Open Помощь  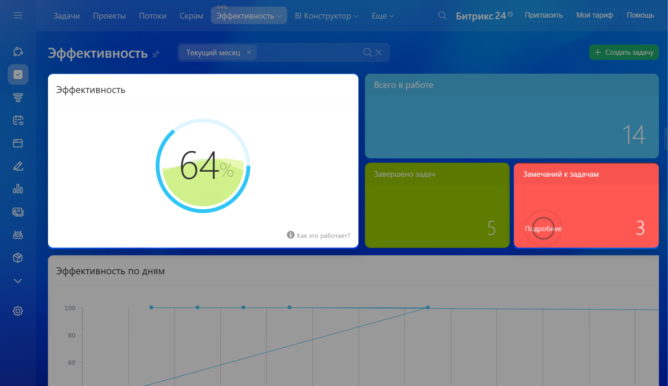point(640,15)
